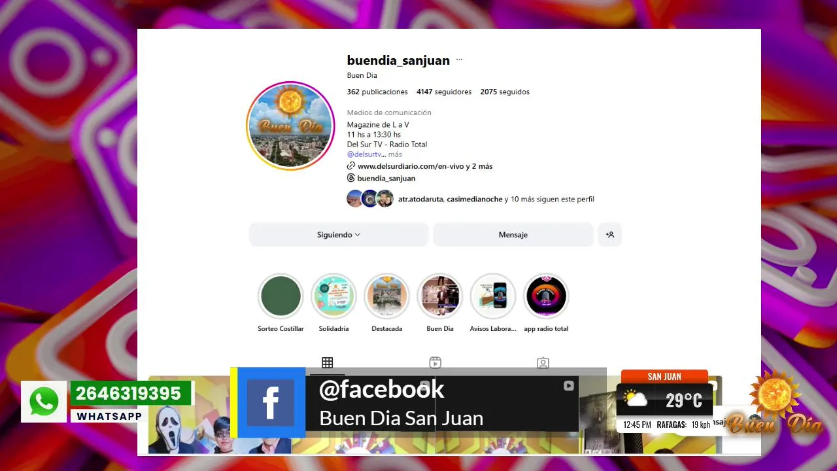Viewport: 837px width, 471px height.
Task: Click the Facebook logo icon
Action: [271, 402]
